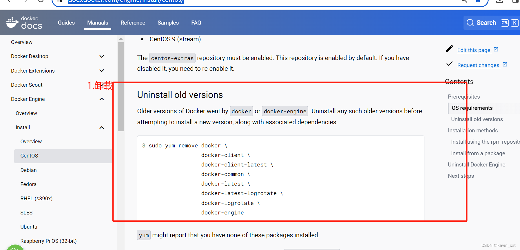
Task: Jump to Uninstall old versions in Contents
Action: tap(477, 119)
